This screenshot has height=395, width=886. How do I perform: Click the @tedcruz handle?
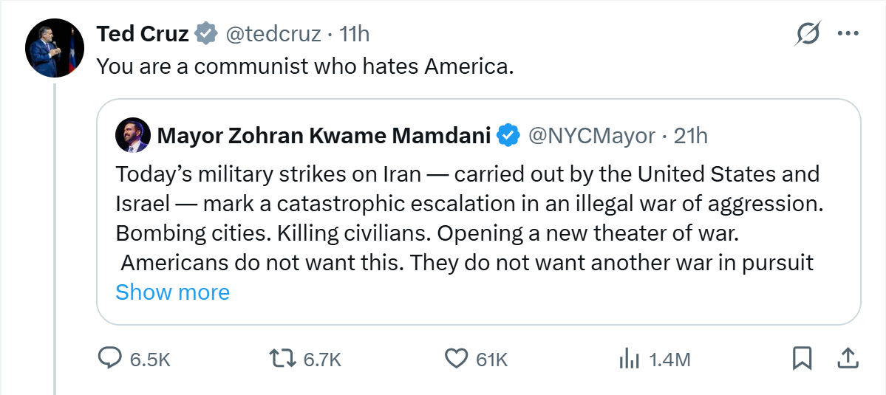[273, 34]
